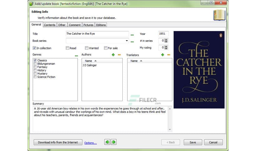Click inside the Summary text box

[100, 119]
